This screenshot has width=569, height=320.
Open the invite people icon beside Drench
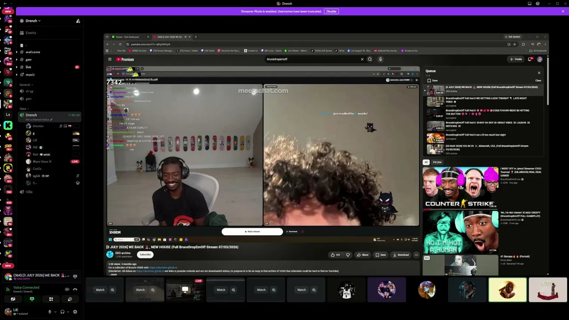pyautogui.click(x=78, y=21)
